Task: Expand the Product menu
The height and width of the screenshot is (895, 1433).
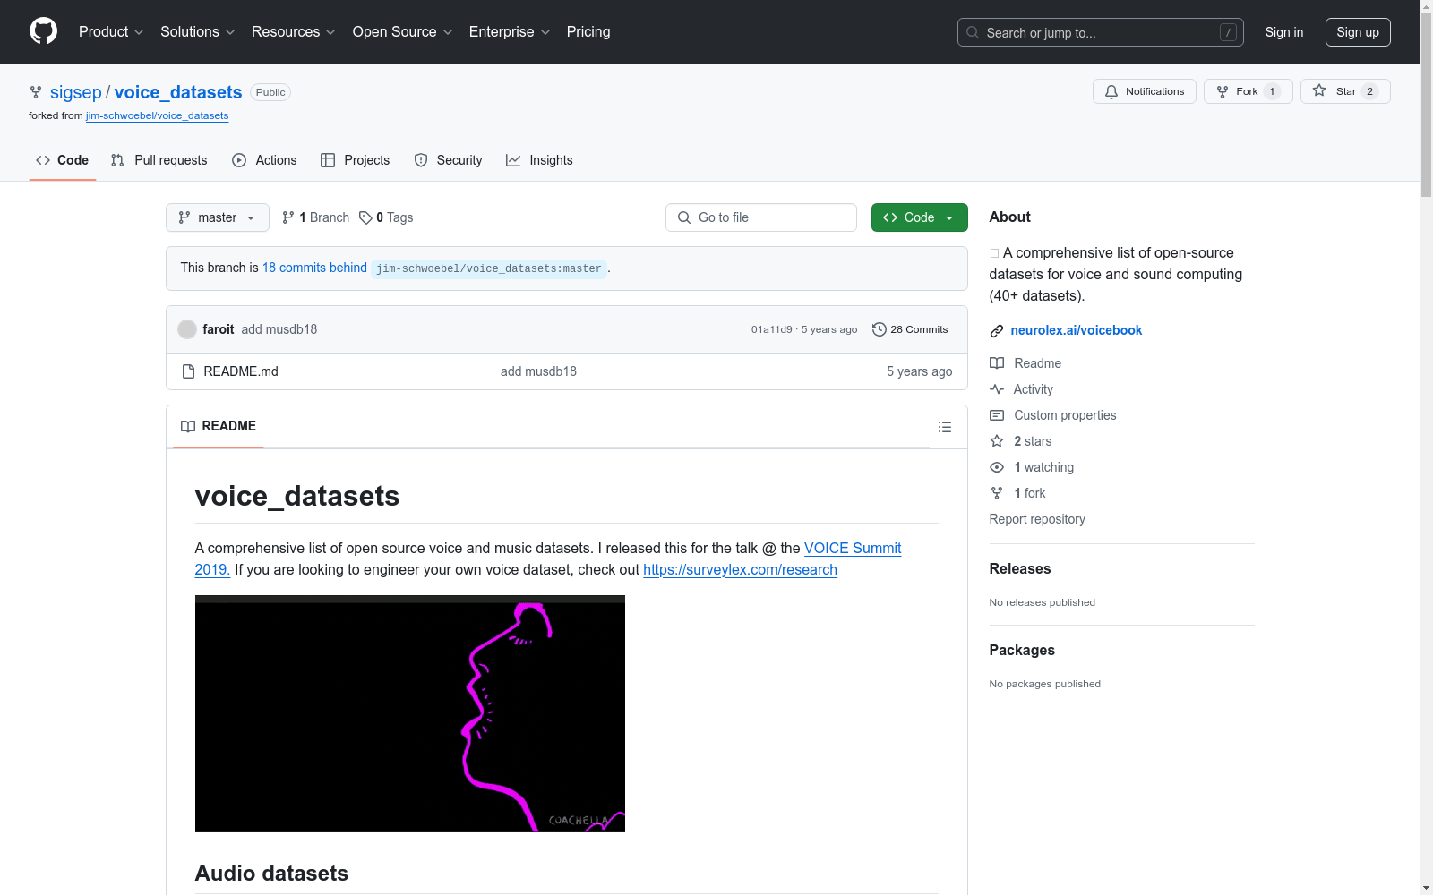Action: coord(111,31)
